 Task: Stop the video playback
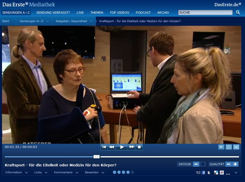click(x=139, y=147)
